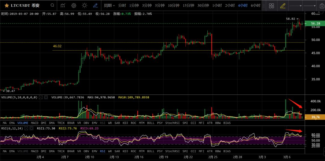The height and width of the screenshot is (161, 325).
Task: Click the 2月10 date on time axis
Action: click(x=90, y=157)
